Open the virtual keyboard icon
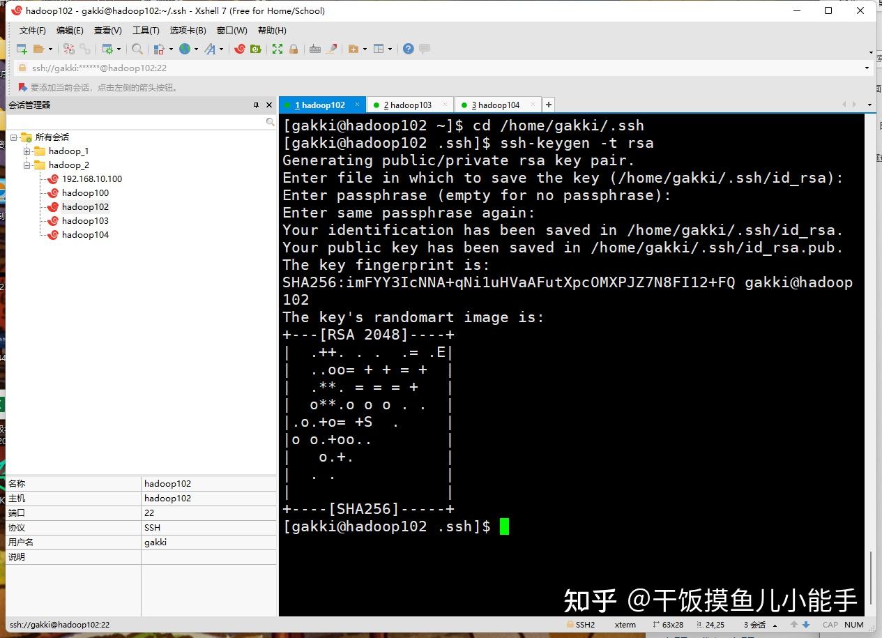Screen dimensions: 882x638 tap(315, 49)
